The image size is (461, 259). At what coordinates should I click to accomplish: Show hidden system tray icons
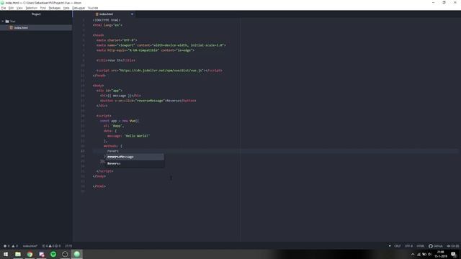click(413, 254)
